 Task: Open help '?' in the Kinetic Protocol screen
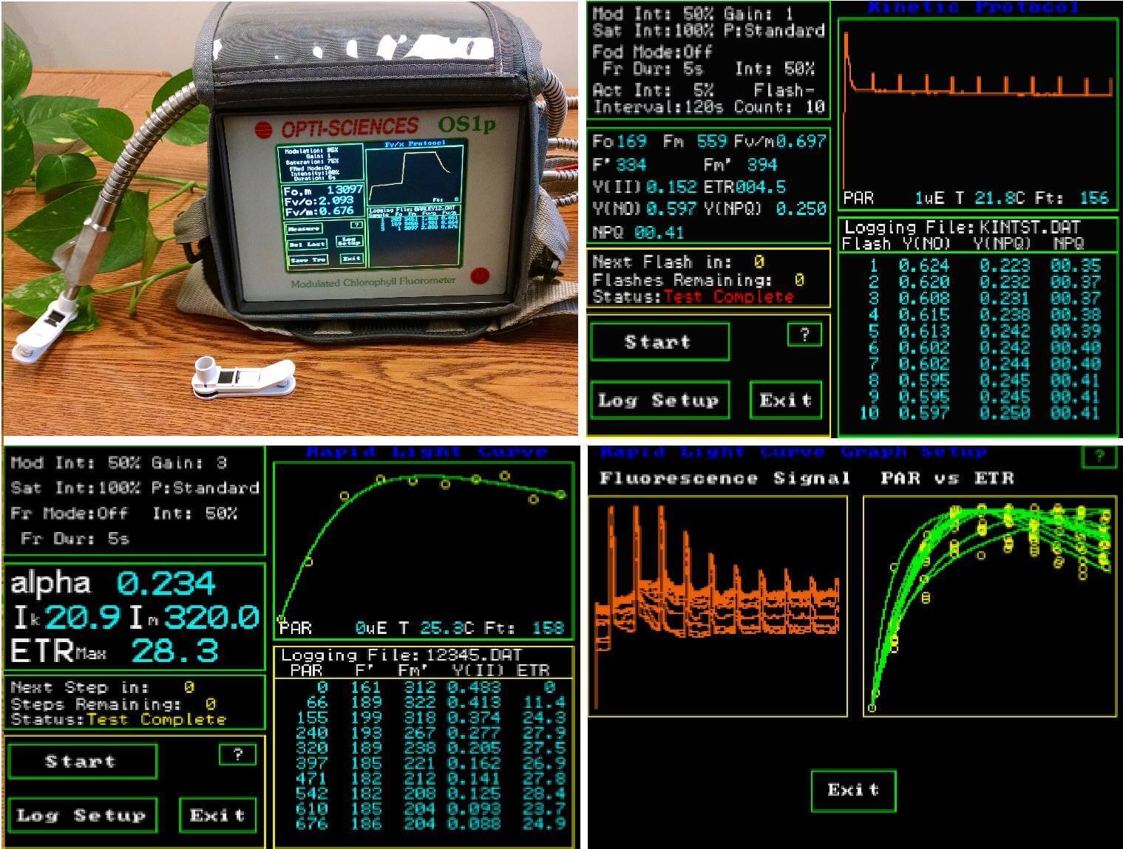[804, 335]
